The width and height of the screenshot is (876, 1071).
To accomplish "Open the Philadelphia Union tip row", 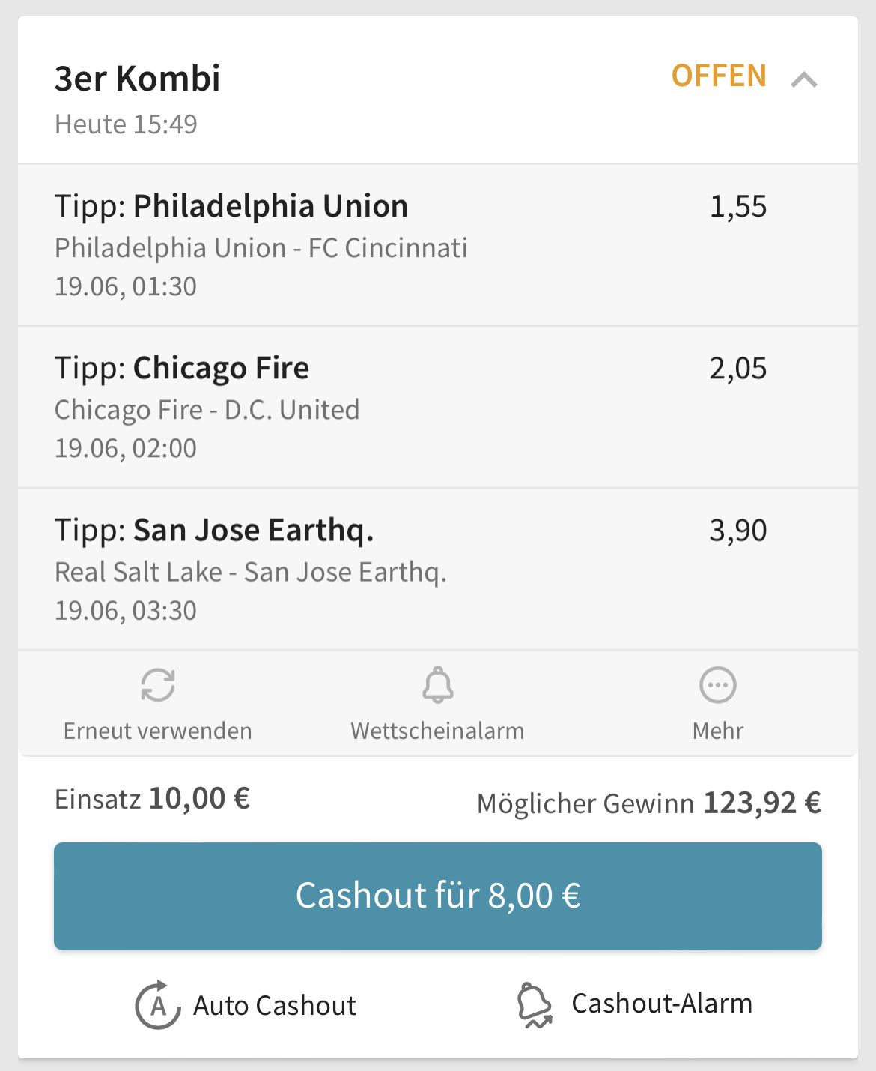I will pyautogui.click(x=438, y=245).
